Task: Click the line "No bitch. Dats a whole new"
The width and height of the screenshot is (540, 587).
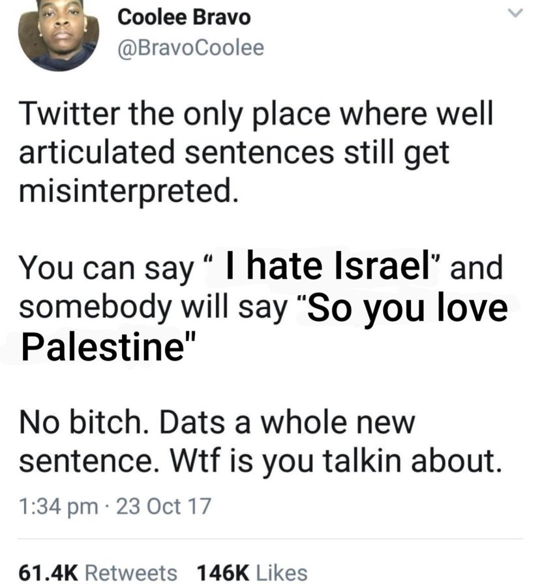Action: 217,423
